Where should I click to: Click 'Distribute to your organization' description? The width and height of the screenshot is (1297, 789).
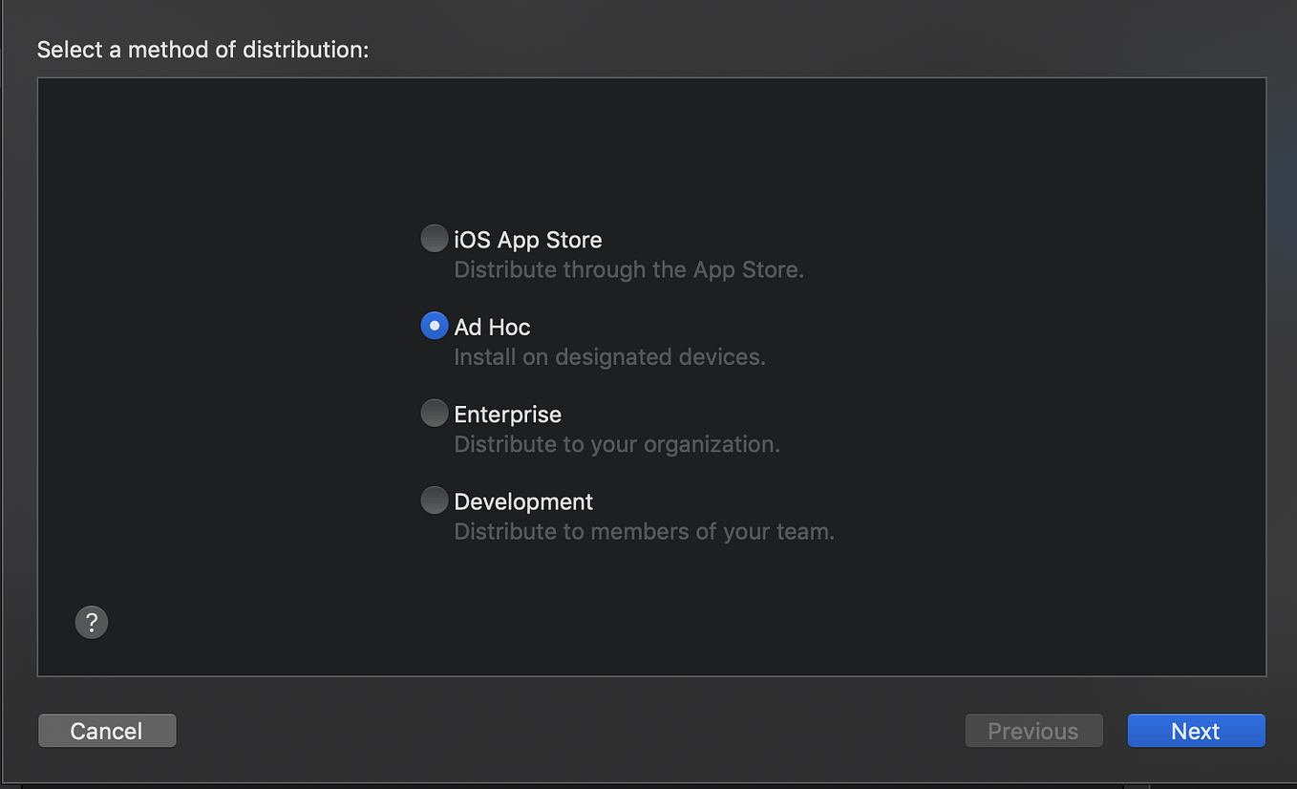617,443
